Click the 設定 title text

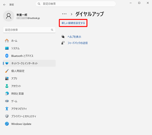click(x=12, y=5)
